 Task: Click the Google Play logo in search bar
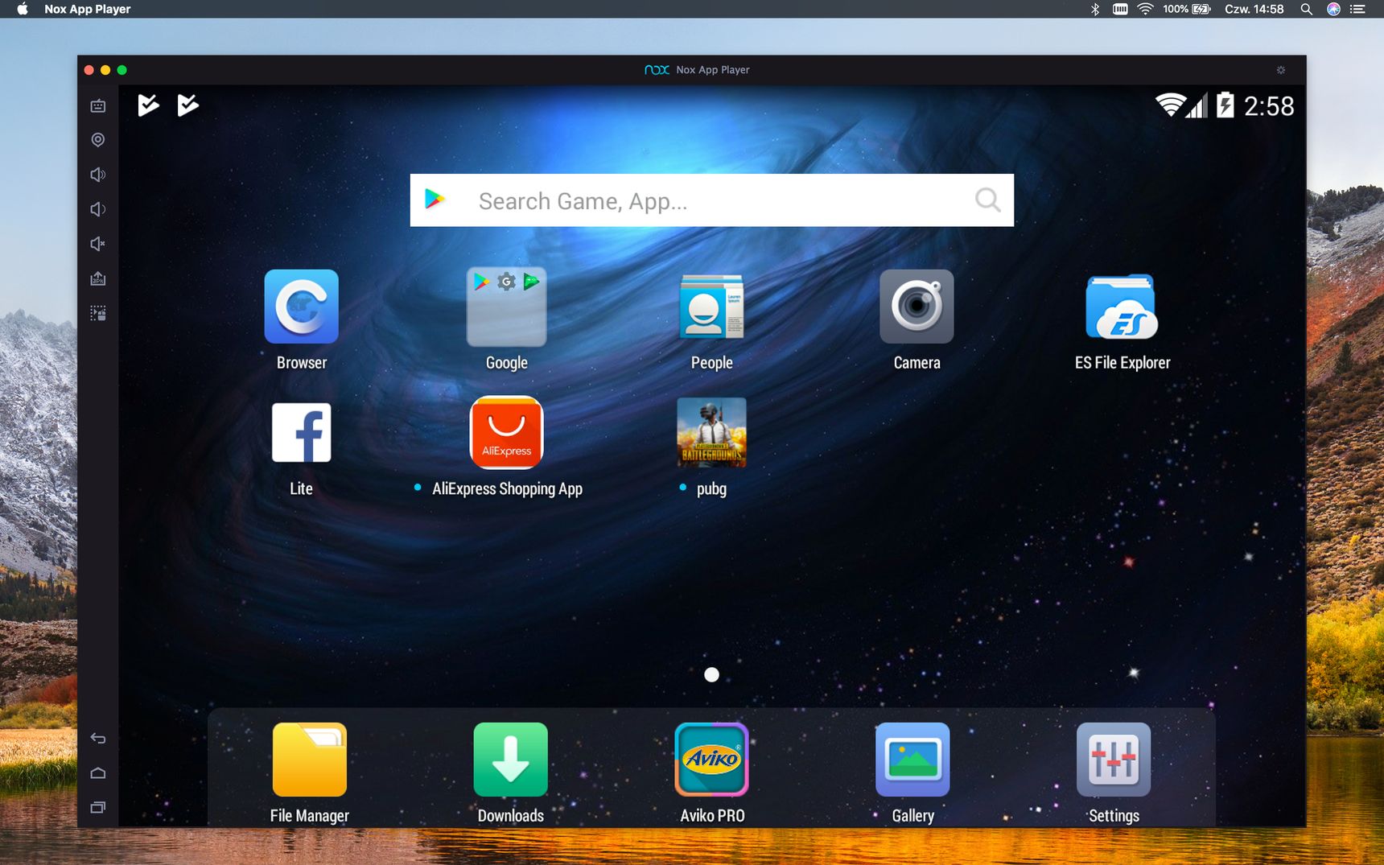pyautogui.click(x=435, y=199)
